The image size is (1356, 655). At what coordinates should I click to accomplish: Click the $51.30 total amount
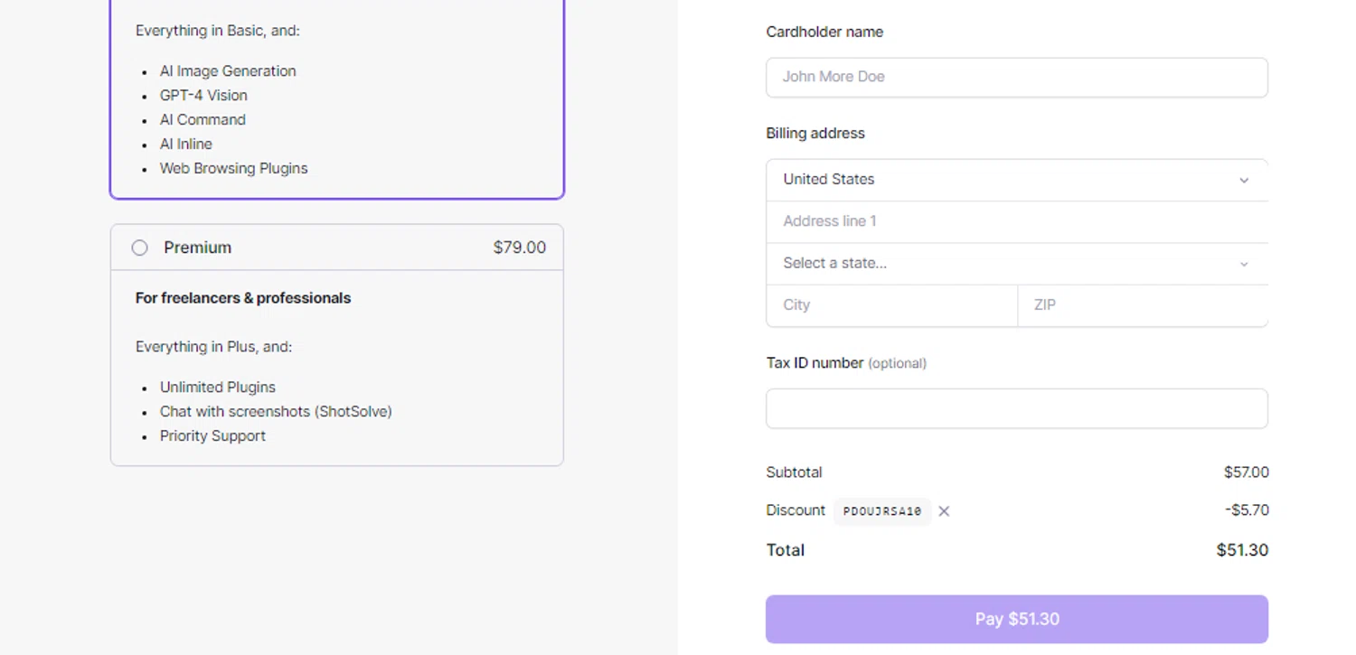click(1242, 550)
